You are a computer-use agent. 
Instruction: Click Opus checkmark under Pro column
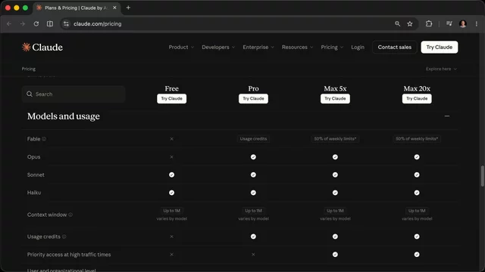[253, 157]
